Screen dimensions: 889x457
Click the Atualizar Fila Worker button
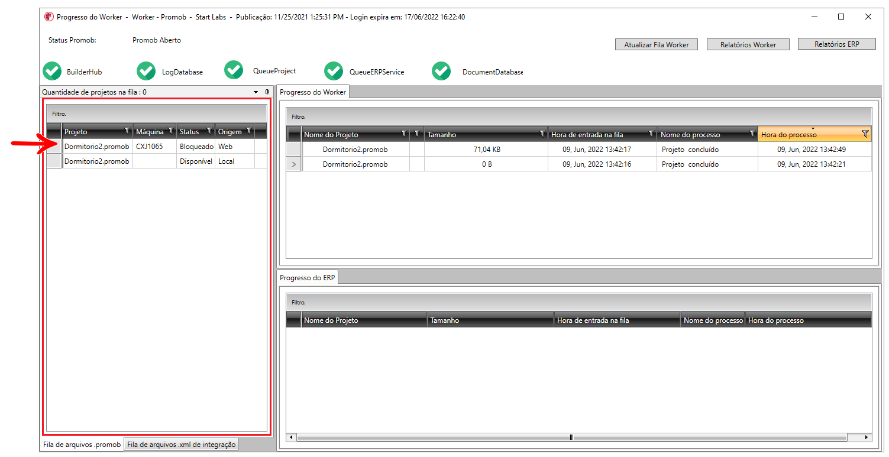point(657,44)
